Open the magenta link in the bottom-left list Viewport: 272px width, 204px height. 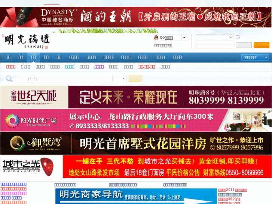(x=13, y=193)
